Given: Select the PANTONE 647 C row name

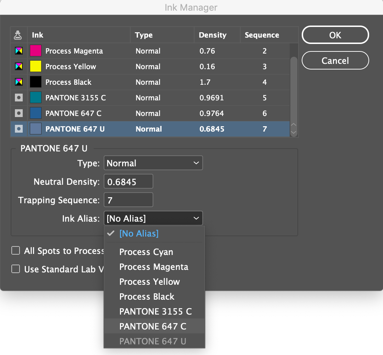Looking at the screenshot, I should tap(73, 113).
